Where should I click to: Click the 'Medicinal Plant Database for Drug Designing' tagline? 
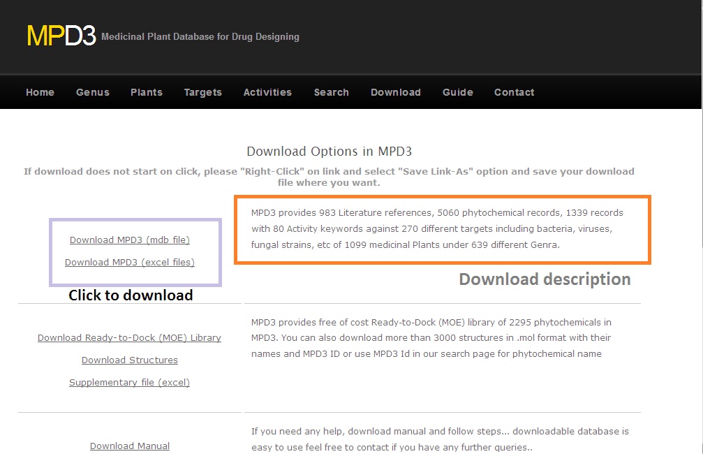pos(200,36)
